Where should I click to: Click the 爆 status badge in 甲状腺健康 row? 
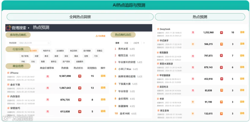[221, 79]
